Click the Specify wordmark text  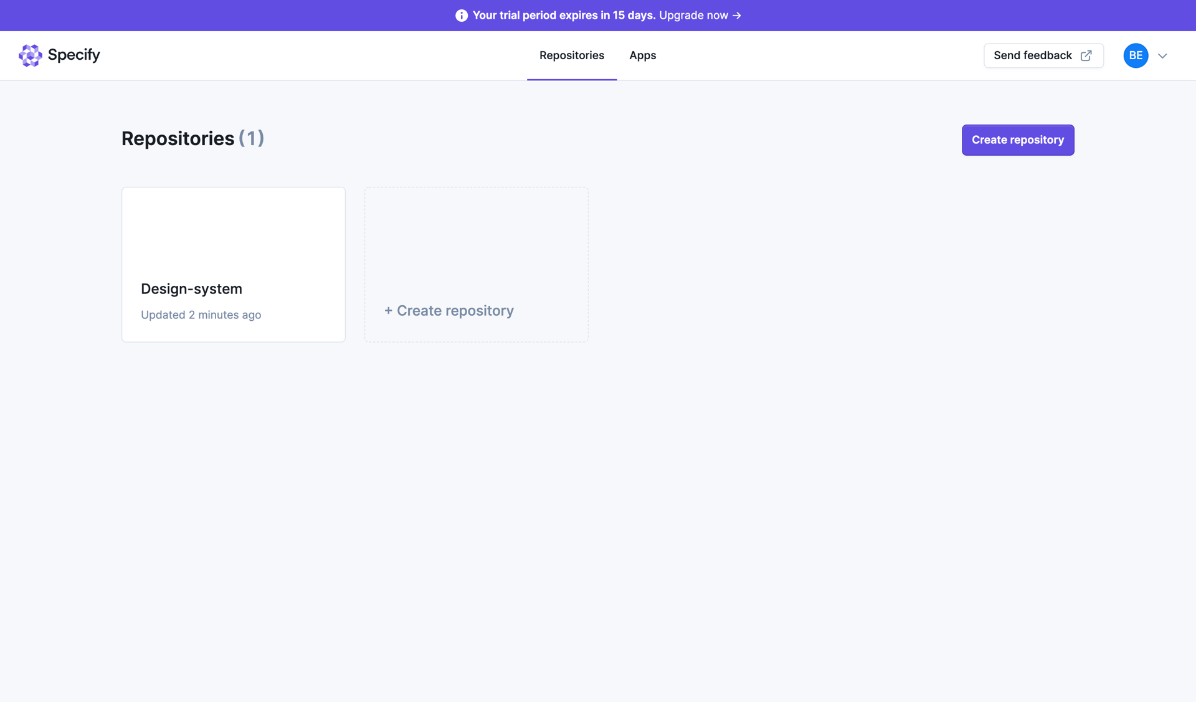74,55
